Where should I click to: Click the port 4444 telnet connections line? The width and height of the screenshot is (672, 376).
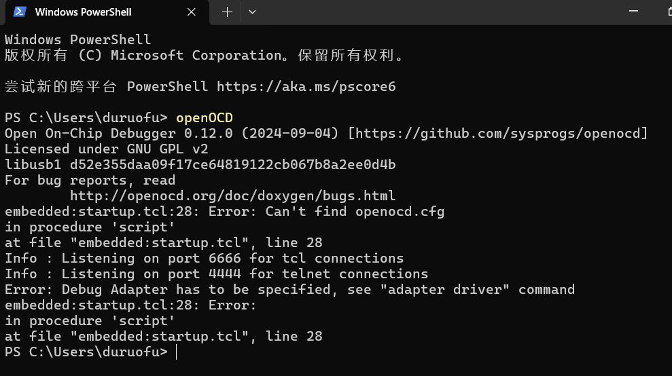point(216,274)
